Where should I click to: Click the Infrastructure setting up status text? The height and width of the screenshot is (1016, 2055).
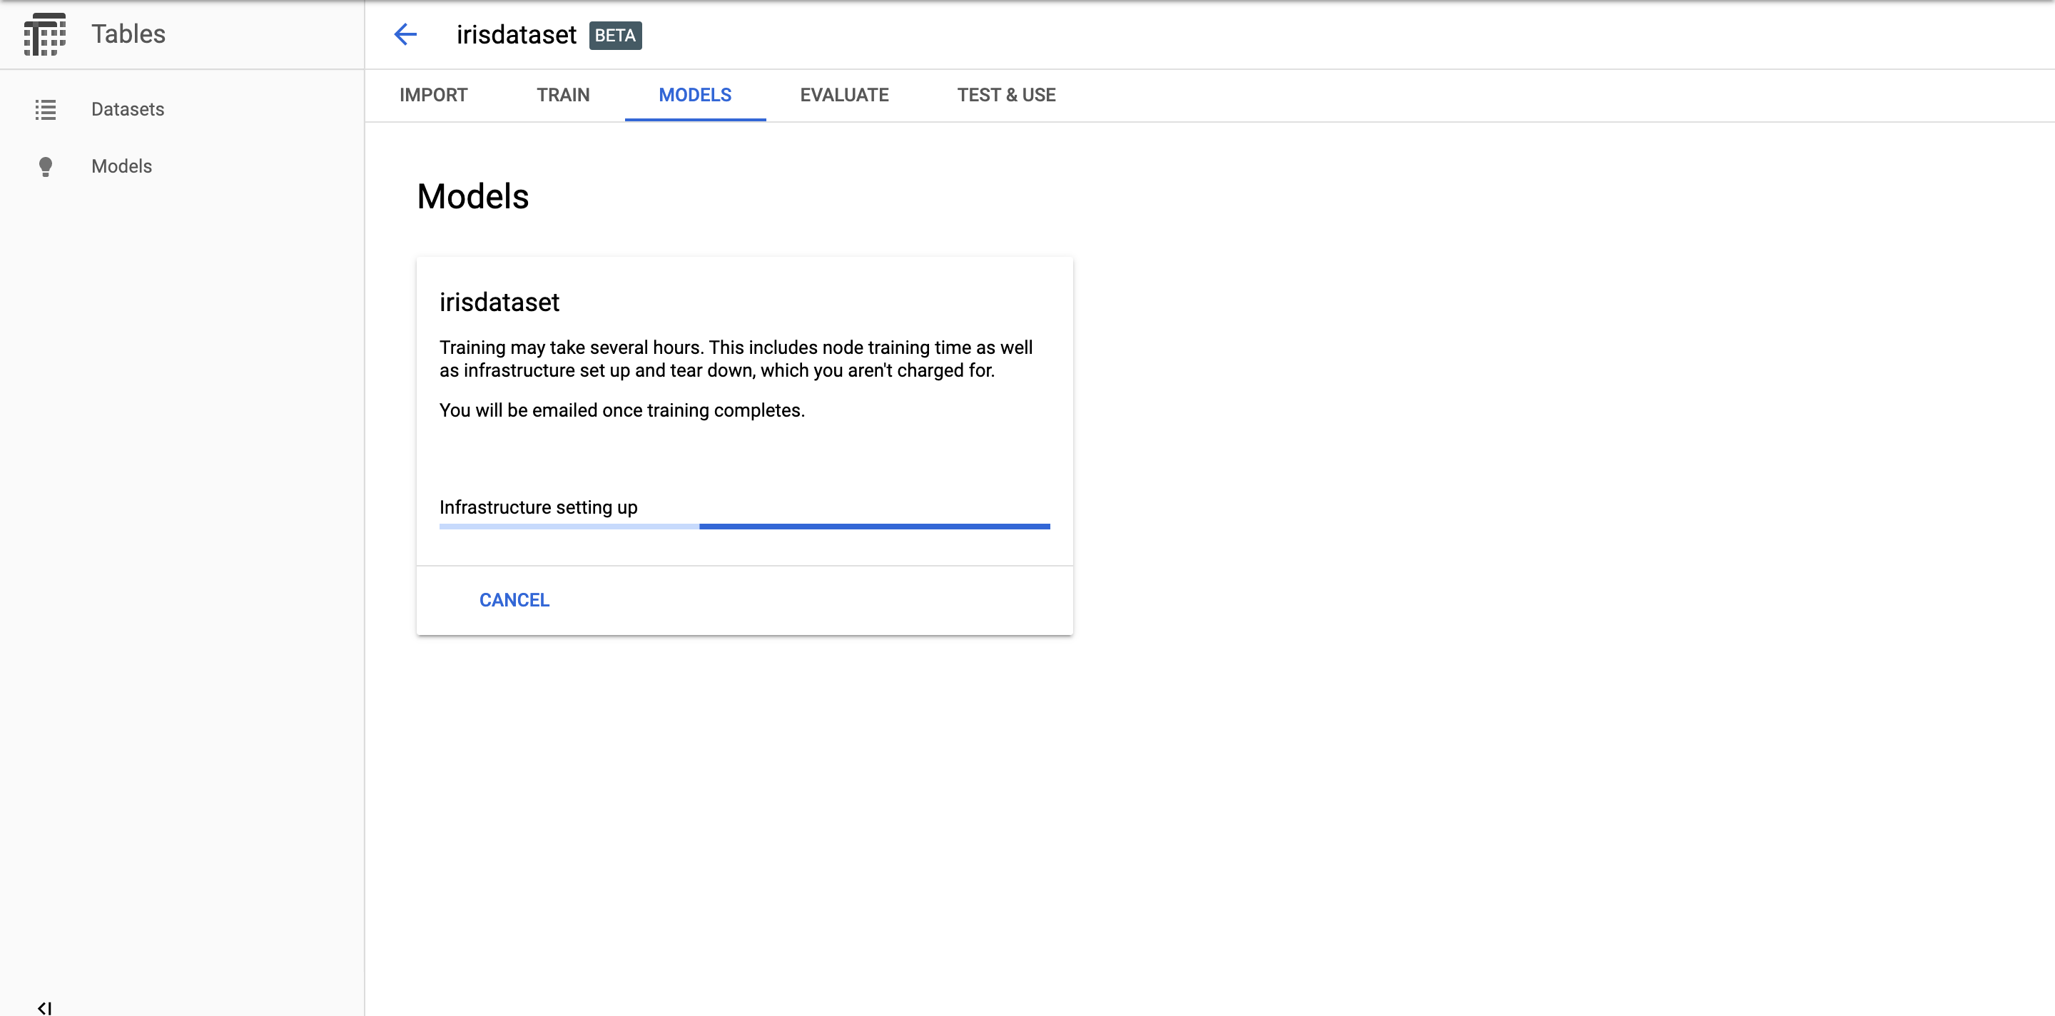pyautogui.click(x=538, y=507)
